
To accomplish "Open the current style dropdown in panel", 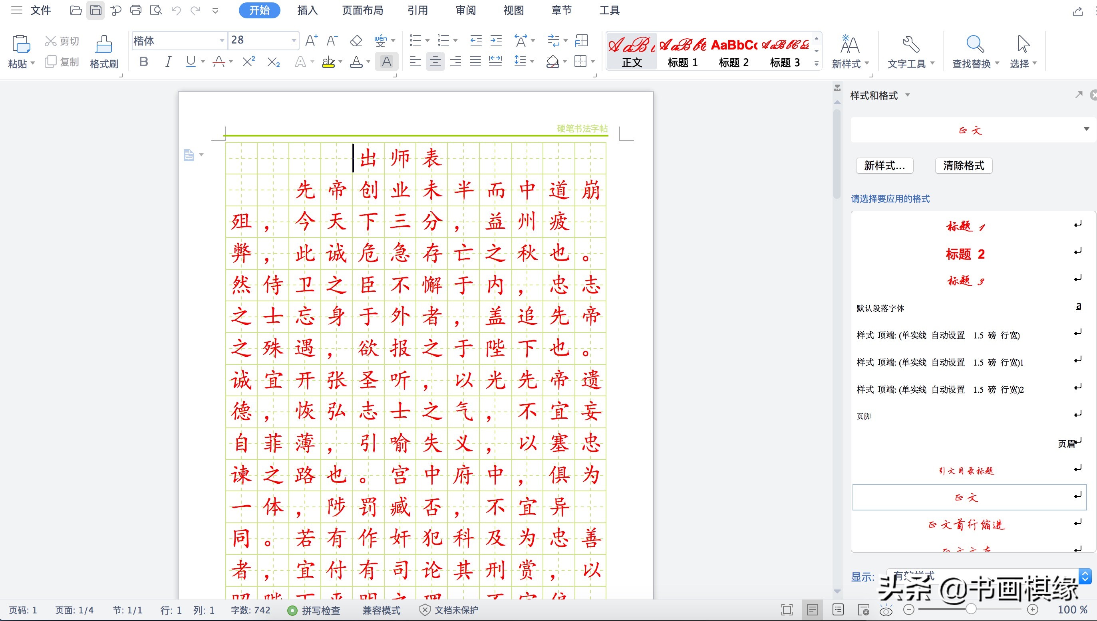I will pyautogui.click(x=1086, y=129).
